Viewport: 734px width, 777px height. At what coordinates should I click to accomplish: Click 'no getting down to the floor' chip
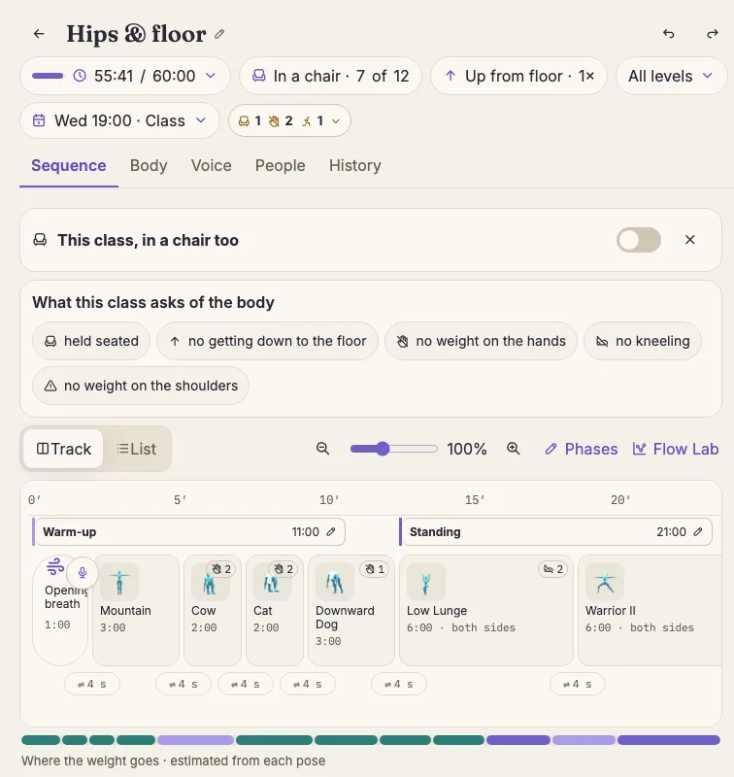(267, 341)
